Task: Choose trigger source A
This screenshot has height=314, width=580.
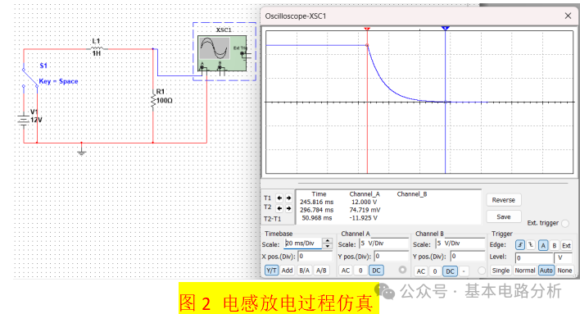Action: (x=543, y=245)
